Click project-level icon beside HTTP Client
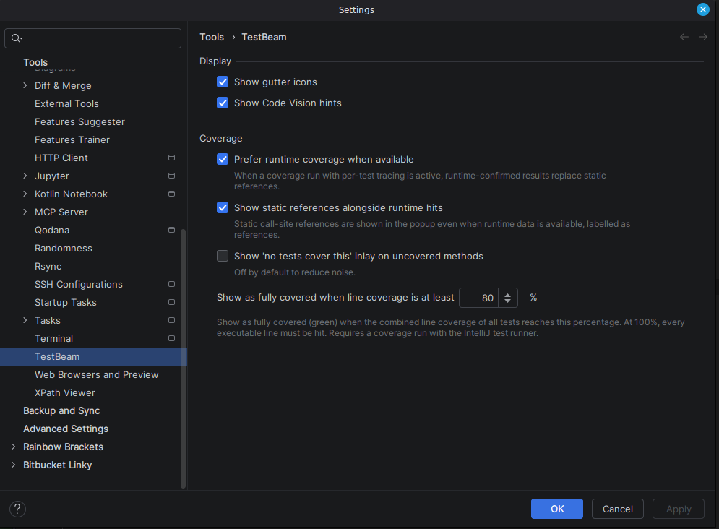719x529 pixels. [x=171, y=158]
